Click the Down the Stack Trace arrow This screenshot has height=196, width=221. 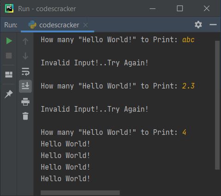25,56
